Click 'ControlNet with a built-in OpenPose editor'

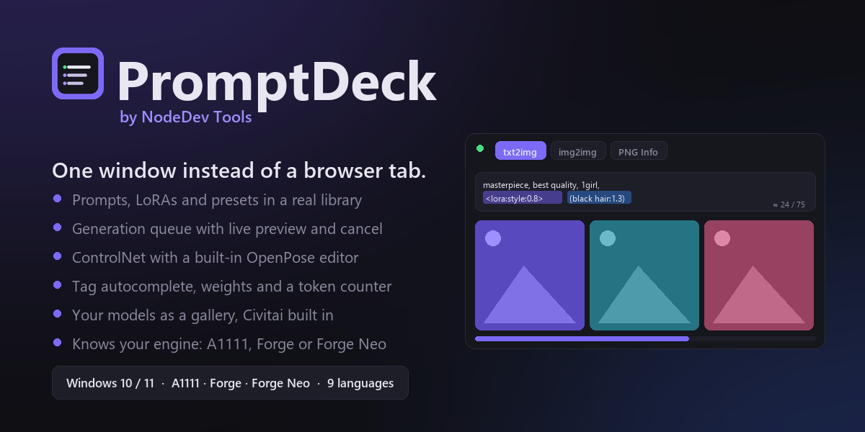pos(216,258)
